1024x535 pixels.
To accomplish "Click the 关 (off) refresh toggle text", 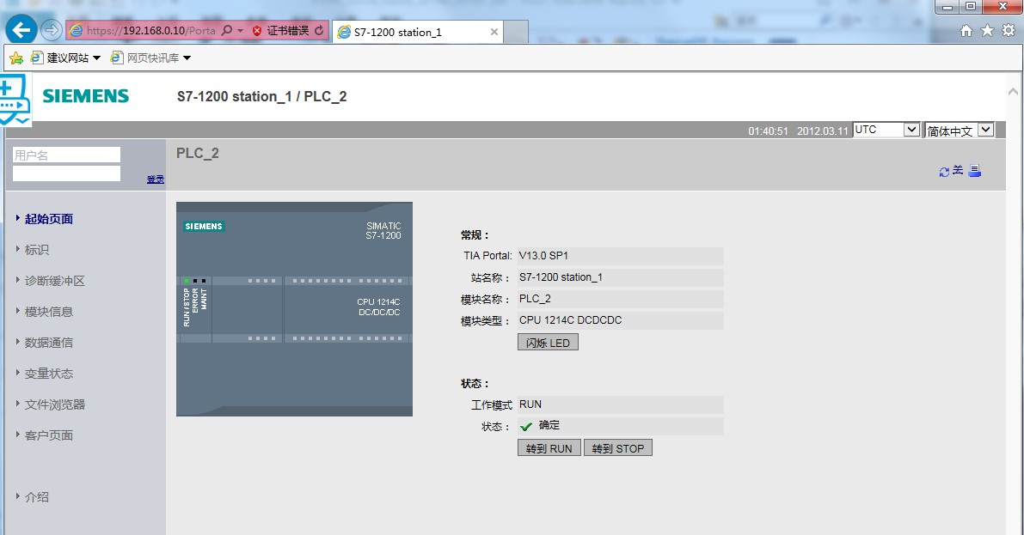I will coord(958,170).
